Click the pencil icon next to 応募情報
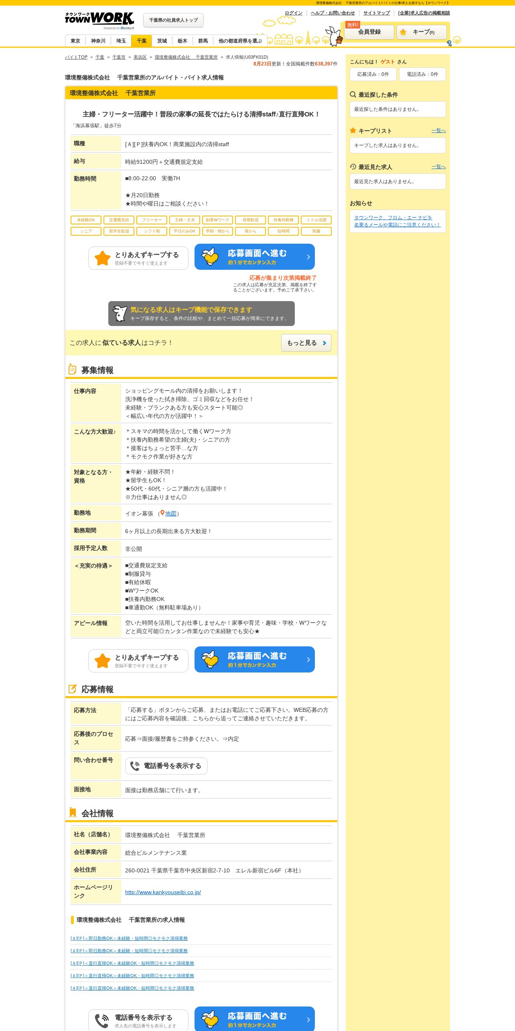The width and height of the screenshot is (515, 1031). click(x=73, y=689)
